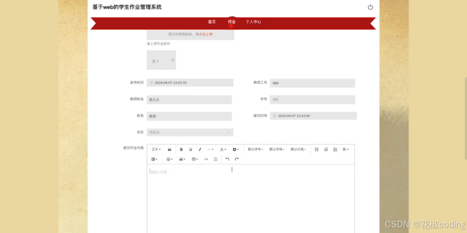Click the clock icon in 提交时间 field
This screenshot has height=233, width=467.
tap(275, 116)
